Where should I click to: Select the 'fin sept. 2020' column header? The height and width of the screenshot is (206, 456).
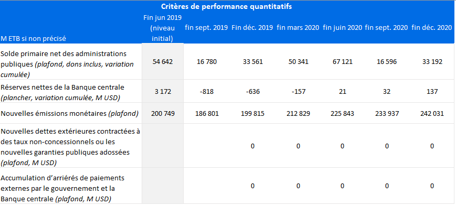click(x=387, y=28)
